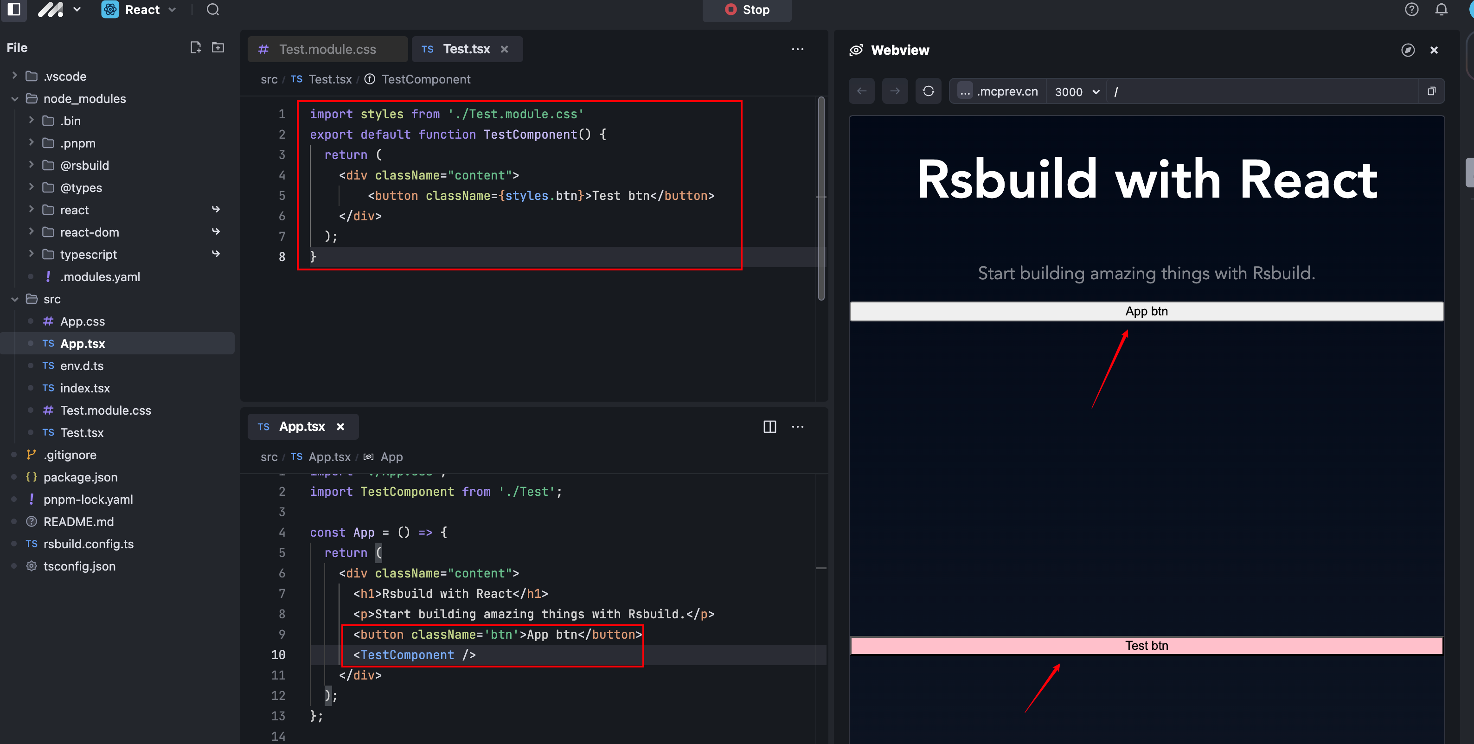Click the pink Test btn button

click(x=1146, y=646)
